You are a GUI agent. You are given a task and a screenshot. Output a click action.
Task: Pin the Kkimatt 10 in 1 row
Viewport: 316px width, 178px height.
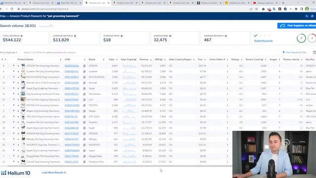pyautogui.click(x=14, y=83)
